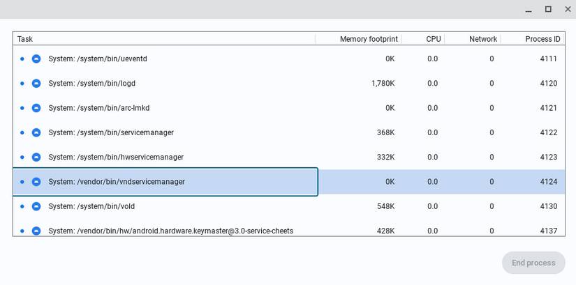Click the hwservicemanager process icon

36,157
